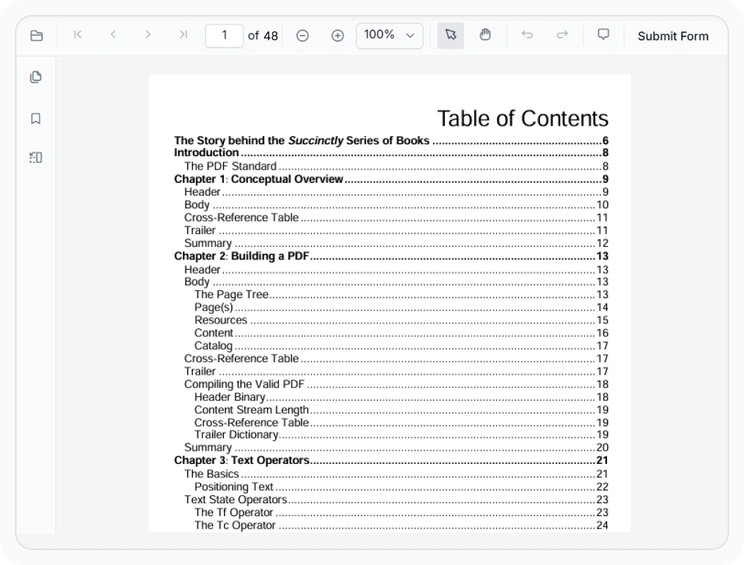Go to 'Chapter 1: Conceptual Overview'

tap(391, 179)
